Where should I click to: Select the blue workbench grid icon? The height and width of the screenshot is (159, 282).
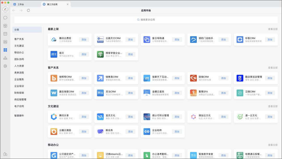click(x=5, y=50)
